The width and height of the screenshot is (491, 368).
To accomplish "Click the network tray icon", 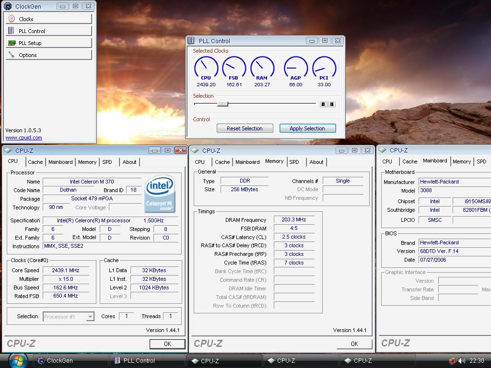I will click(x=453, y=361).
